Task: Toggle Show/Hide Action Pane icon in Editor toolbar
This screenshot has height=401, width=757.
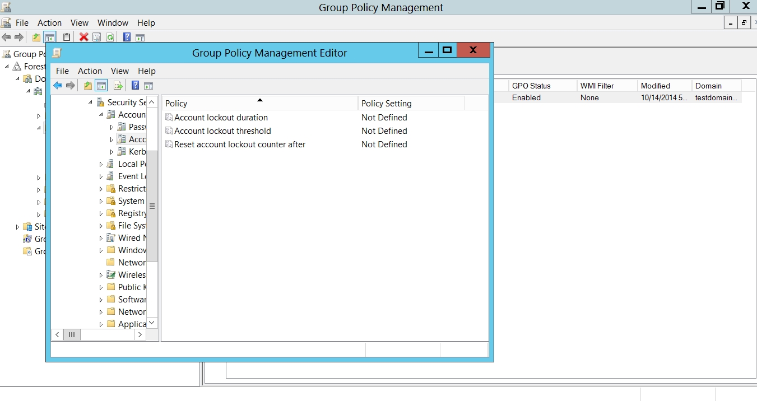Action: (148, 86)
